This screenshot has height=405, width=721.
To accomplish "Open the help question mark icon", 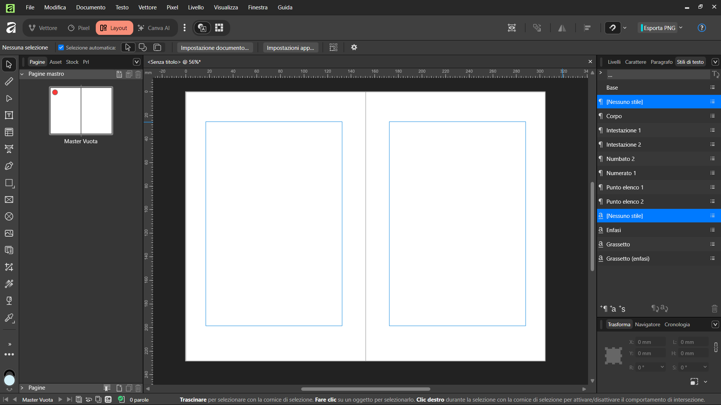I will coord(701,28).
